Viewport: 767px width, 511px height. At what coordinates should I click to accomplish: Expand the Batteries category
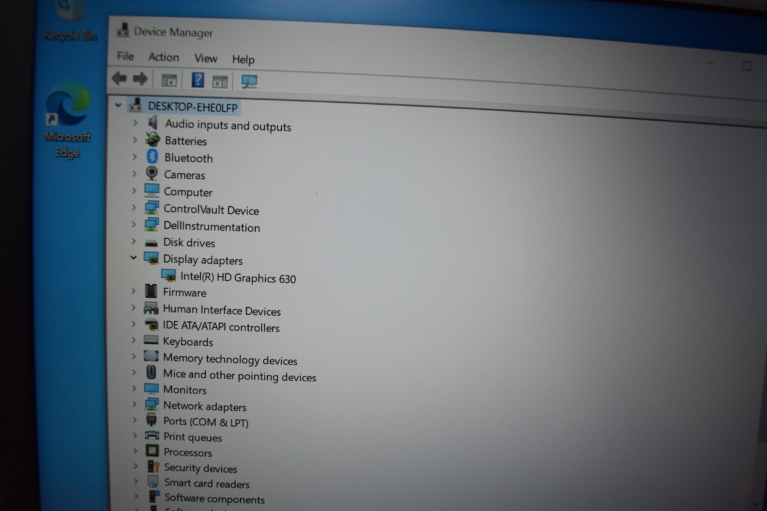pos(135,139)
